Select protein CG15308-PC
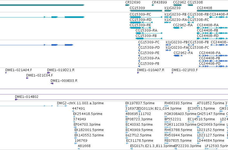 (x=188, y=50)
